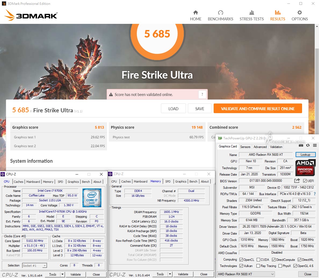Open the GPU-Z hamburger menu
The width and height of the screenshot is (319, 278).
[315, 145]
